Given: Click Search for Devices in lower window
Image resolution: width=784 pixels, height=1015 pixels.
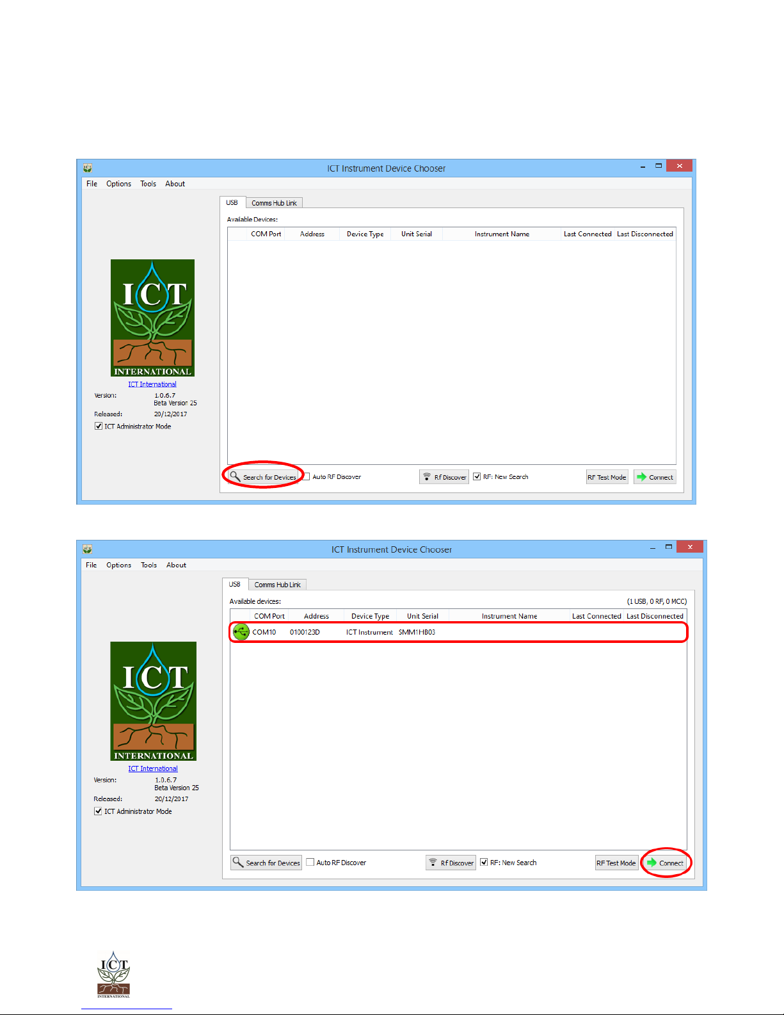Looking at the screenshot, I should tap(266, 863).
